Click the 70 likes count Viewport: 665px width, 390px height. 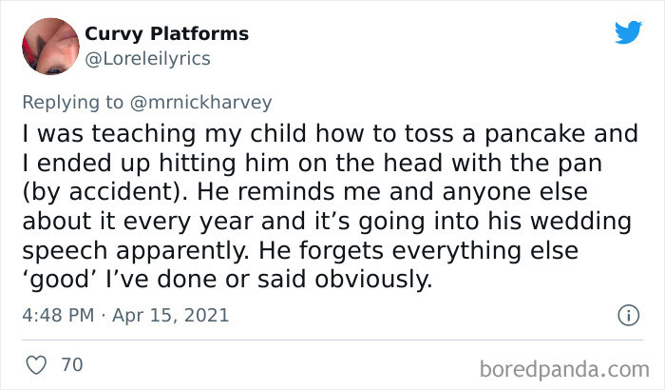click(72, 365)
